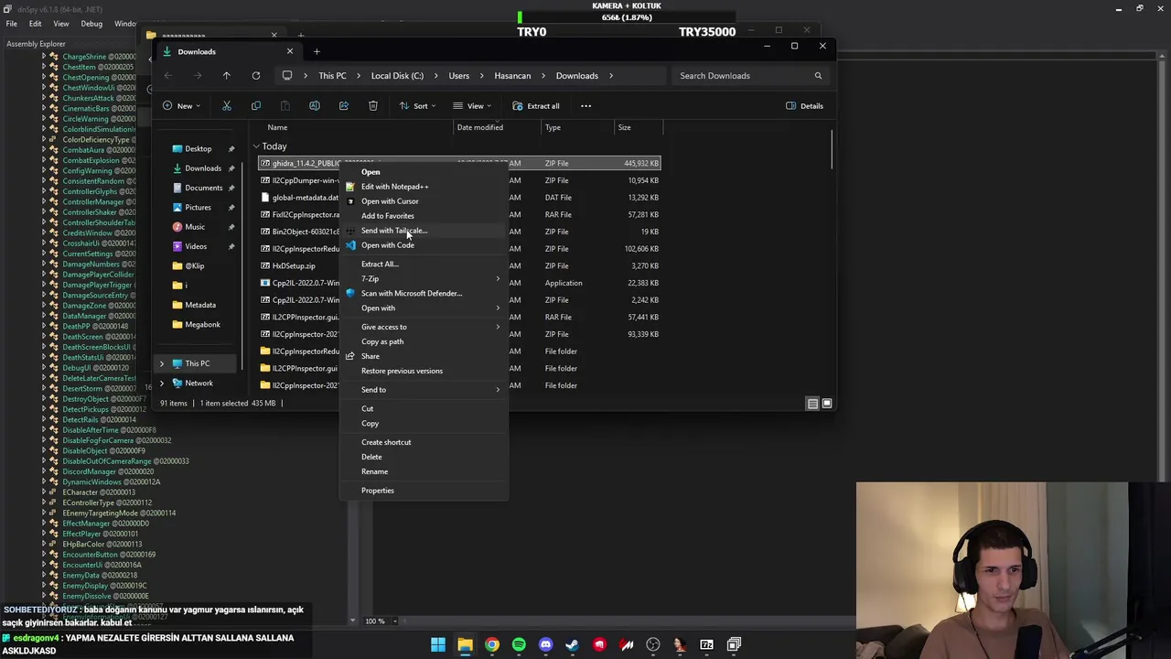Screen dimensions: 1171x659
Task: Sort by Size column header
Action: point(638,127)
